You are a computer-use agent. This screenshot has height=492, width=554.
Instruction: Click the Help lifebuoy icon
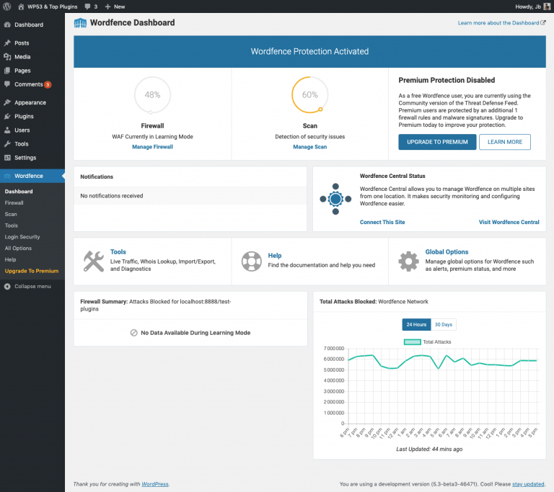252,261
